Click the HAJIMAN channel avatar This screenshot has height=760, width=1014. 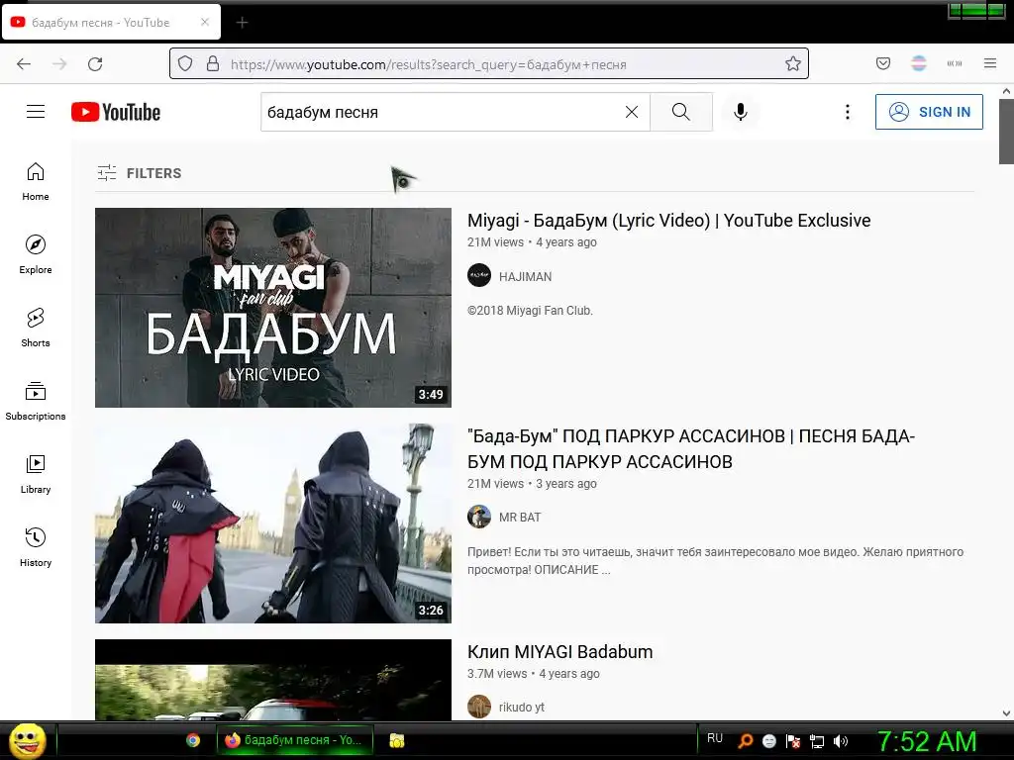coord(479,276)
